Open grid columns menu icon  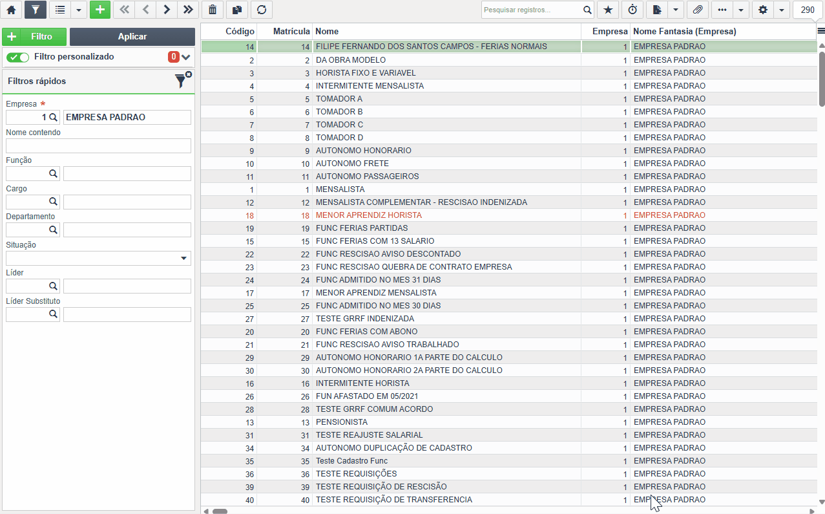click(x=820, y=30)
